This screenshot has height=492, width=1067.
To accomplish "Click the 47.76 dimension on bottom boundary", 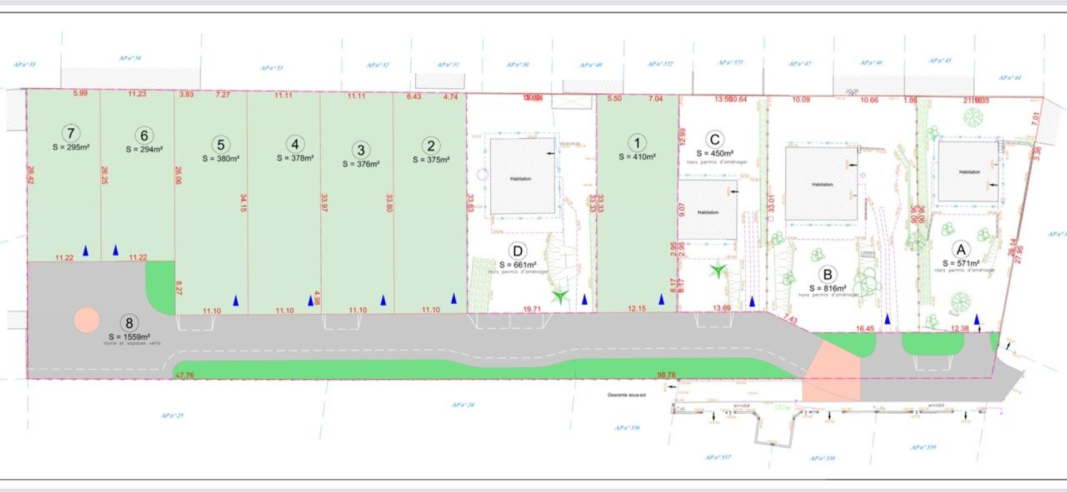I will point(185,375).
